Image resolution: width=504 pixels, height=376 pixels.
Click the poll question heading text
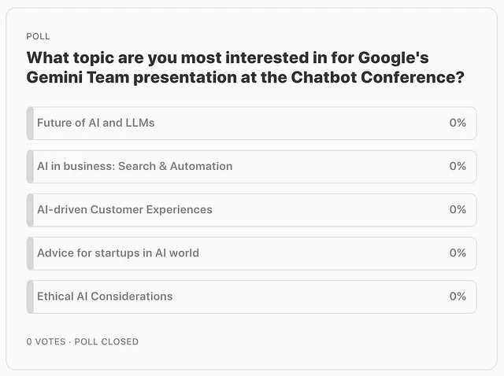point(246,68)
